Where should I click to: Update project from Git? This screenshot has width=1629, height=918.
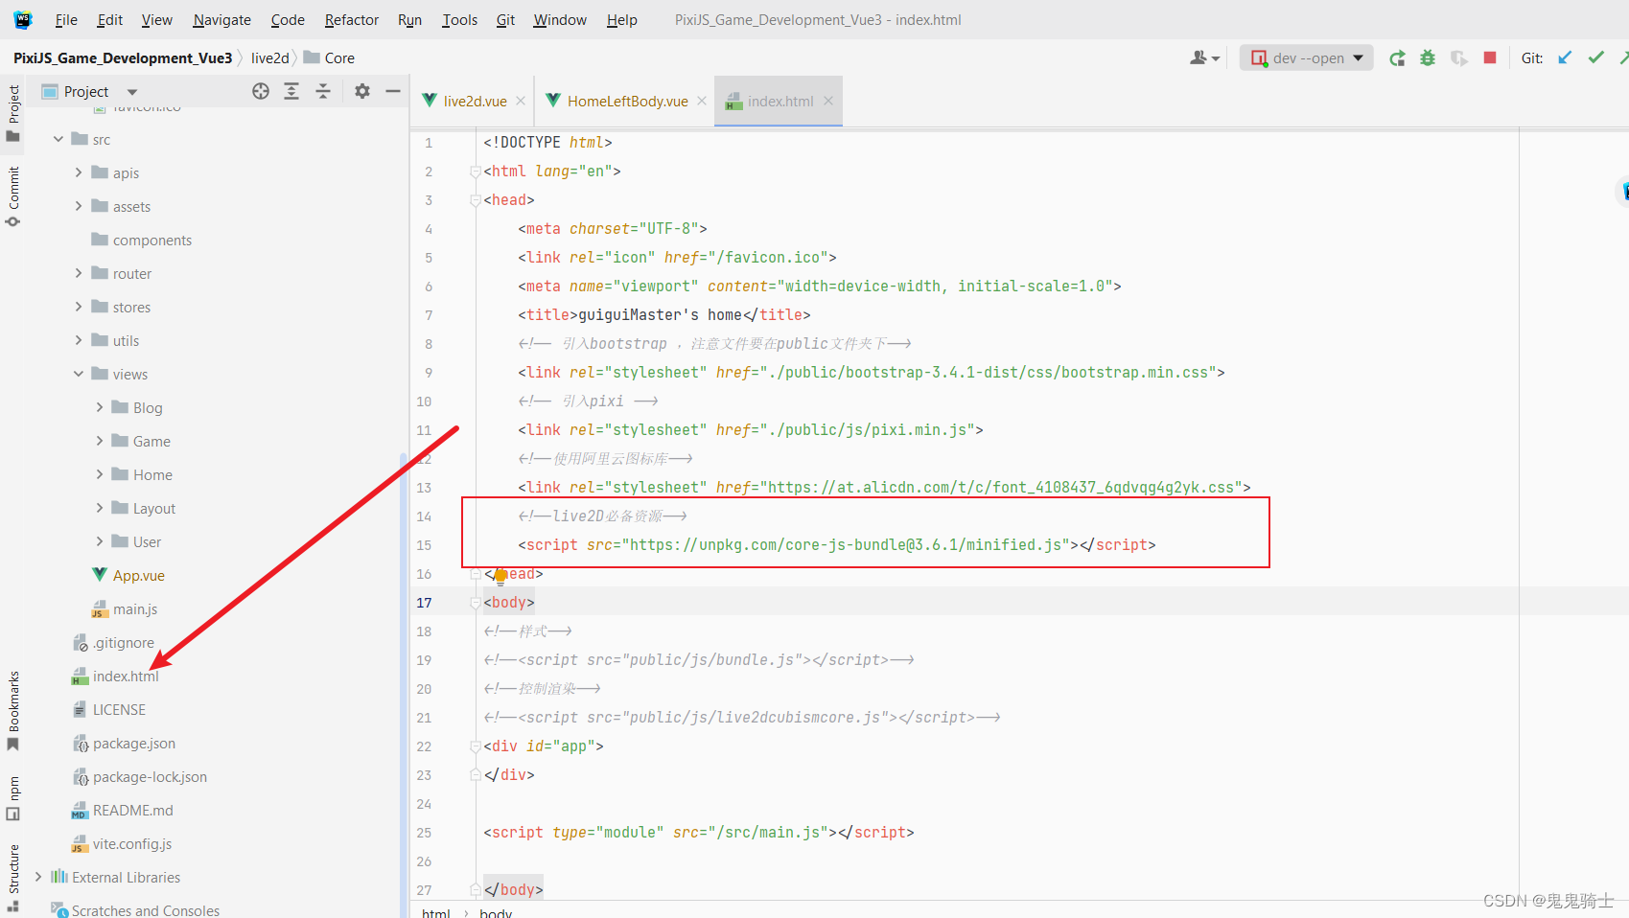1565,57
